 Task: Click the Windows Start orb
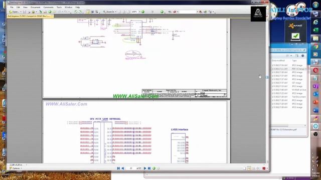(x=315, y=5)
